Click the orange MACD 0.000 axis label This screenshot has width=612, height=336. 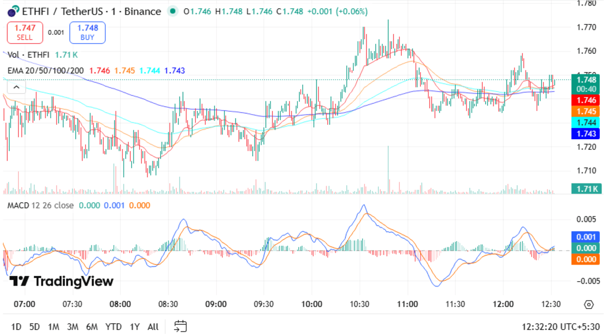point(585,259)
